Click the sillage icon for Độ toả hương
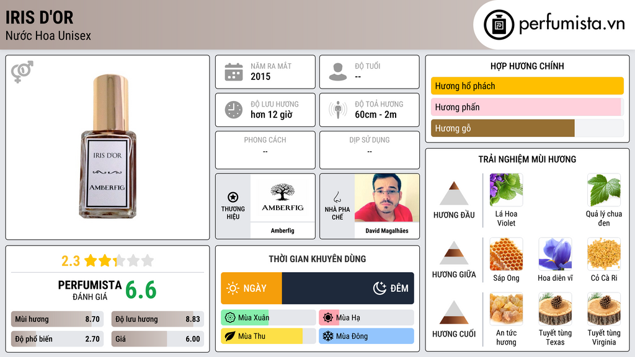This screenshot has height=357, width=635. pos(338,110)
